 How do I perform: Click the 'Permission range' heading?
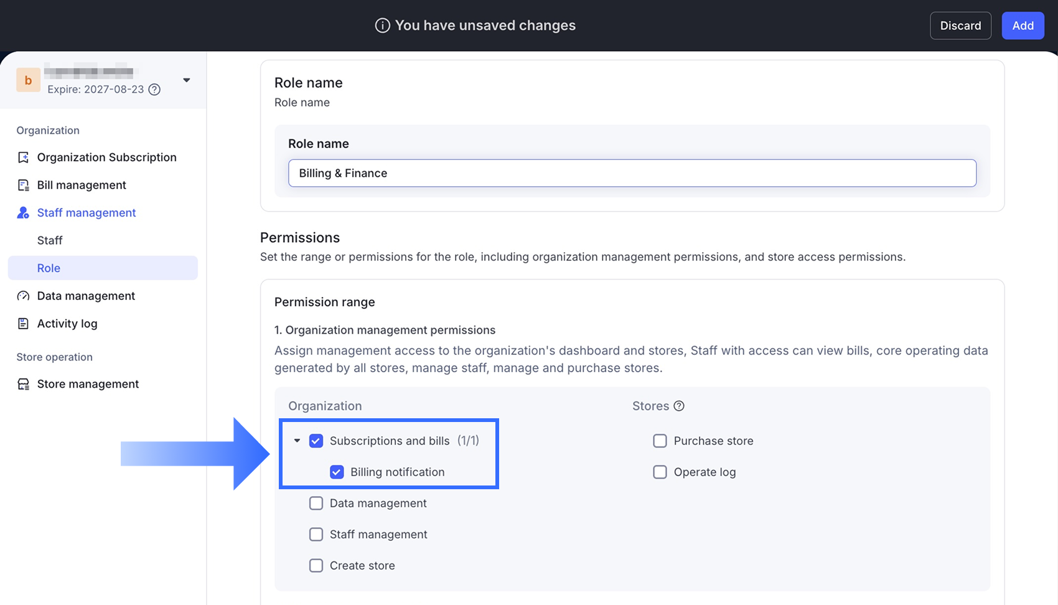click(x=325, y=302)
